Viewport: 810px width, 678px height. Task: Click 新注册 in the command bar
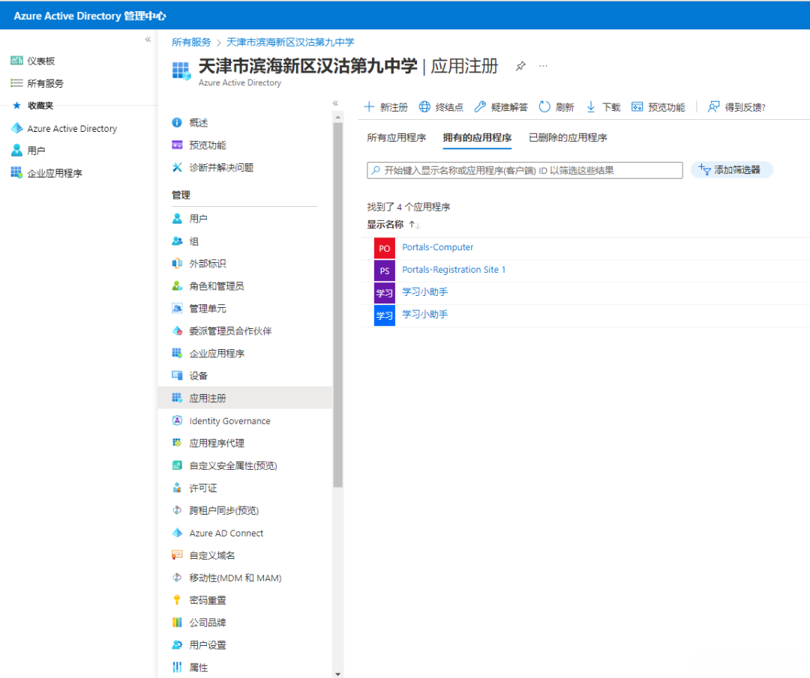(386, 107)
